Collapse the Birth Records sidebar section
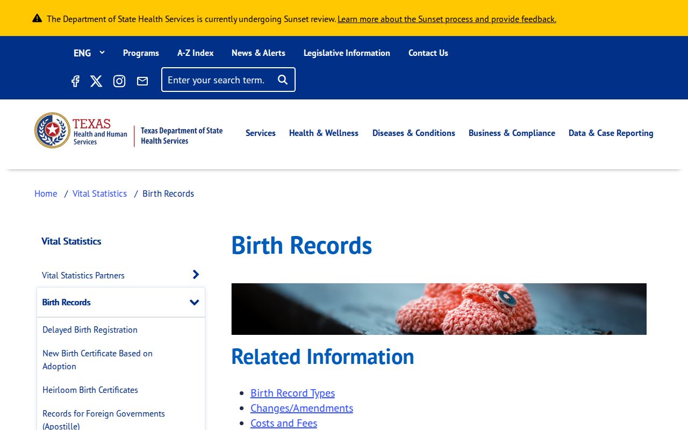 (x=195, y=302)
